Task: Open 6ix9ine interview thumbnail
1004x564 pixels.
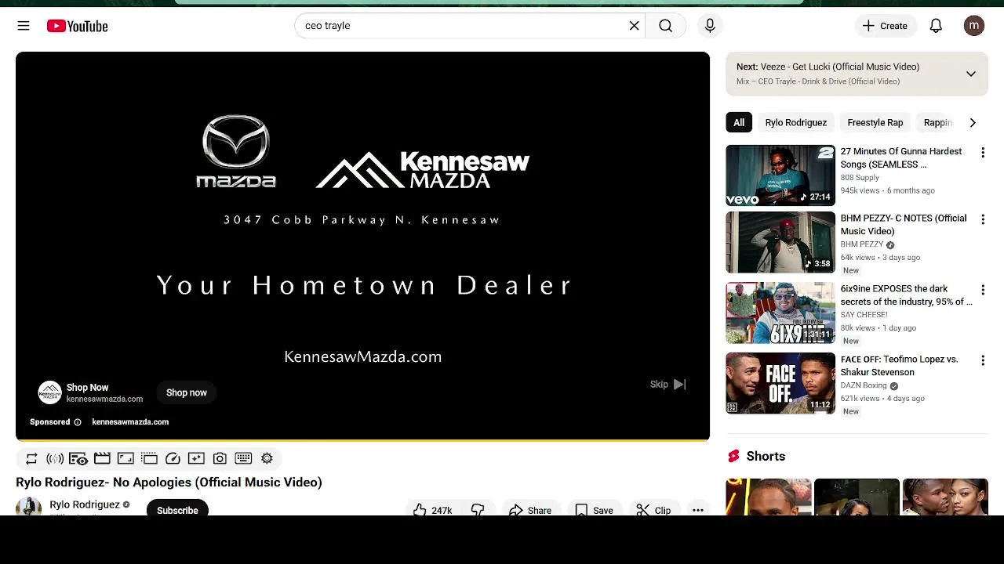Action: click(780, 313)
